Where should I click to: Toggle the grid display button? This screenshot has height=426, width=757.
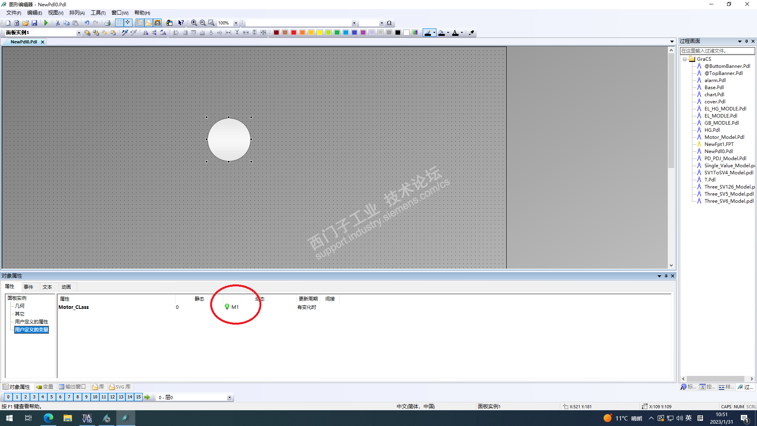point(119,23)
